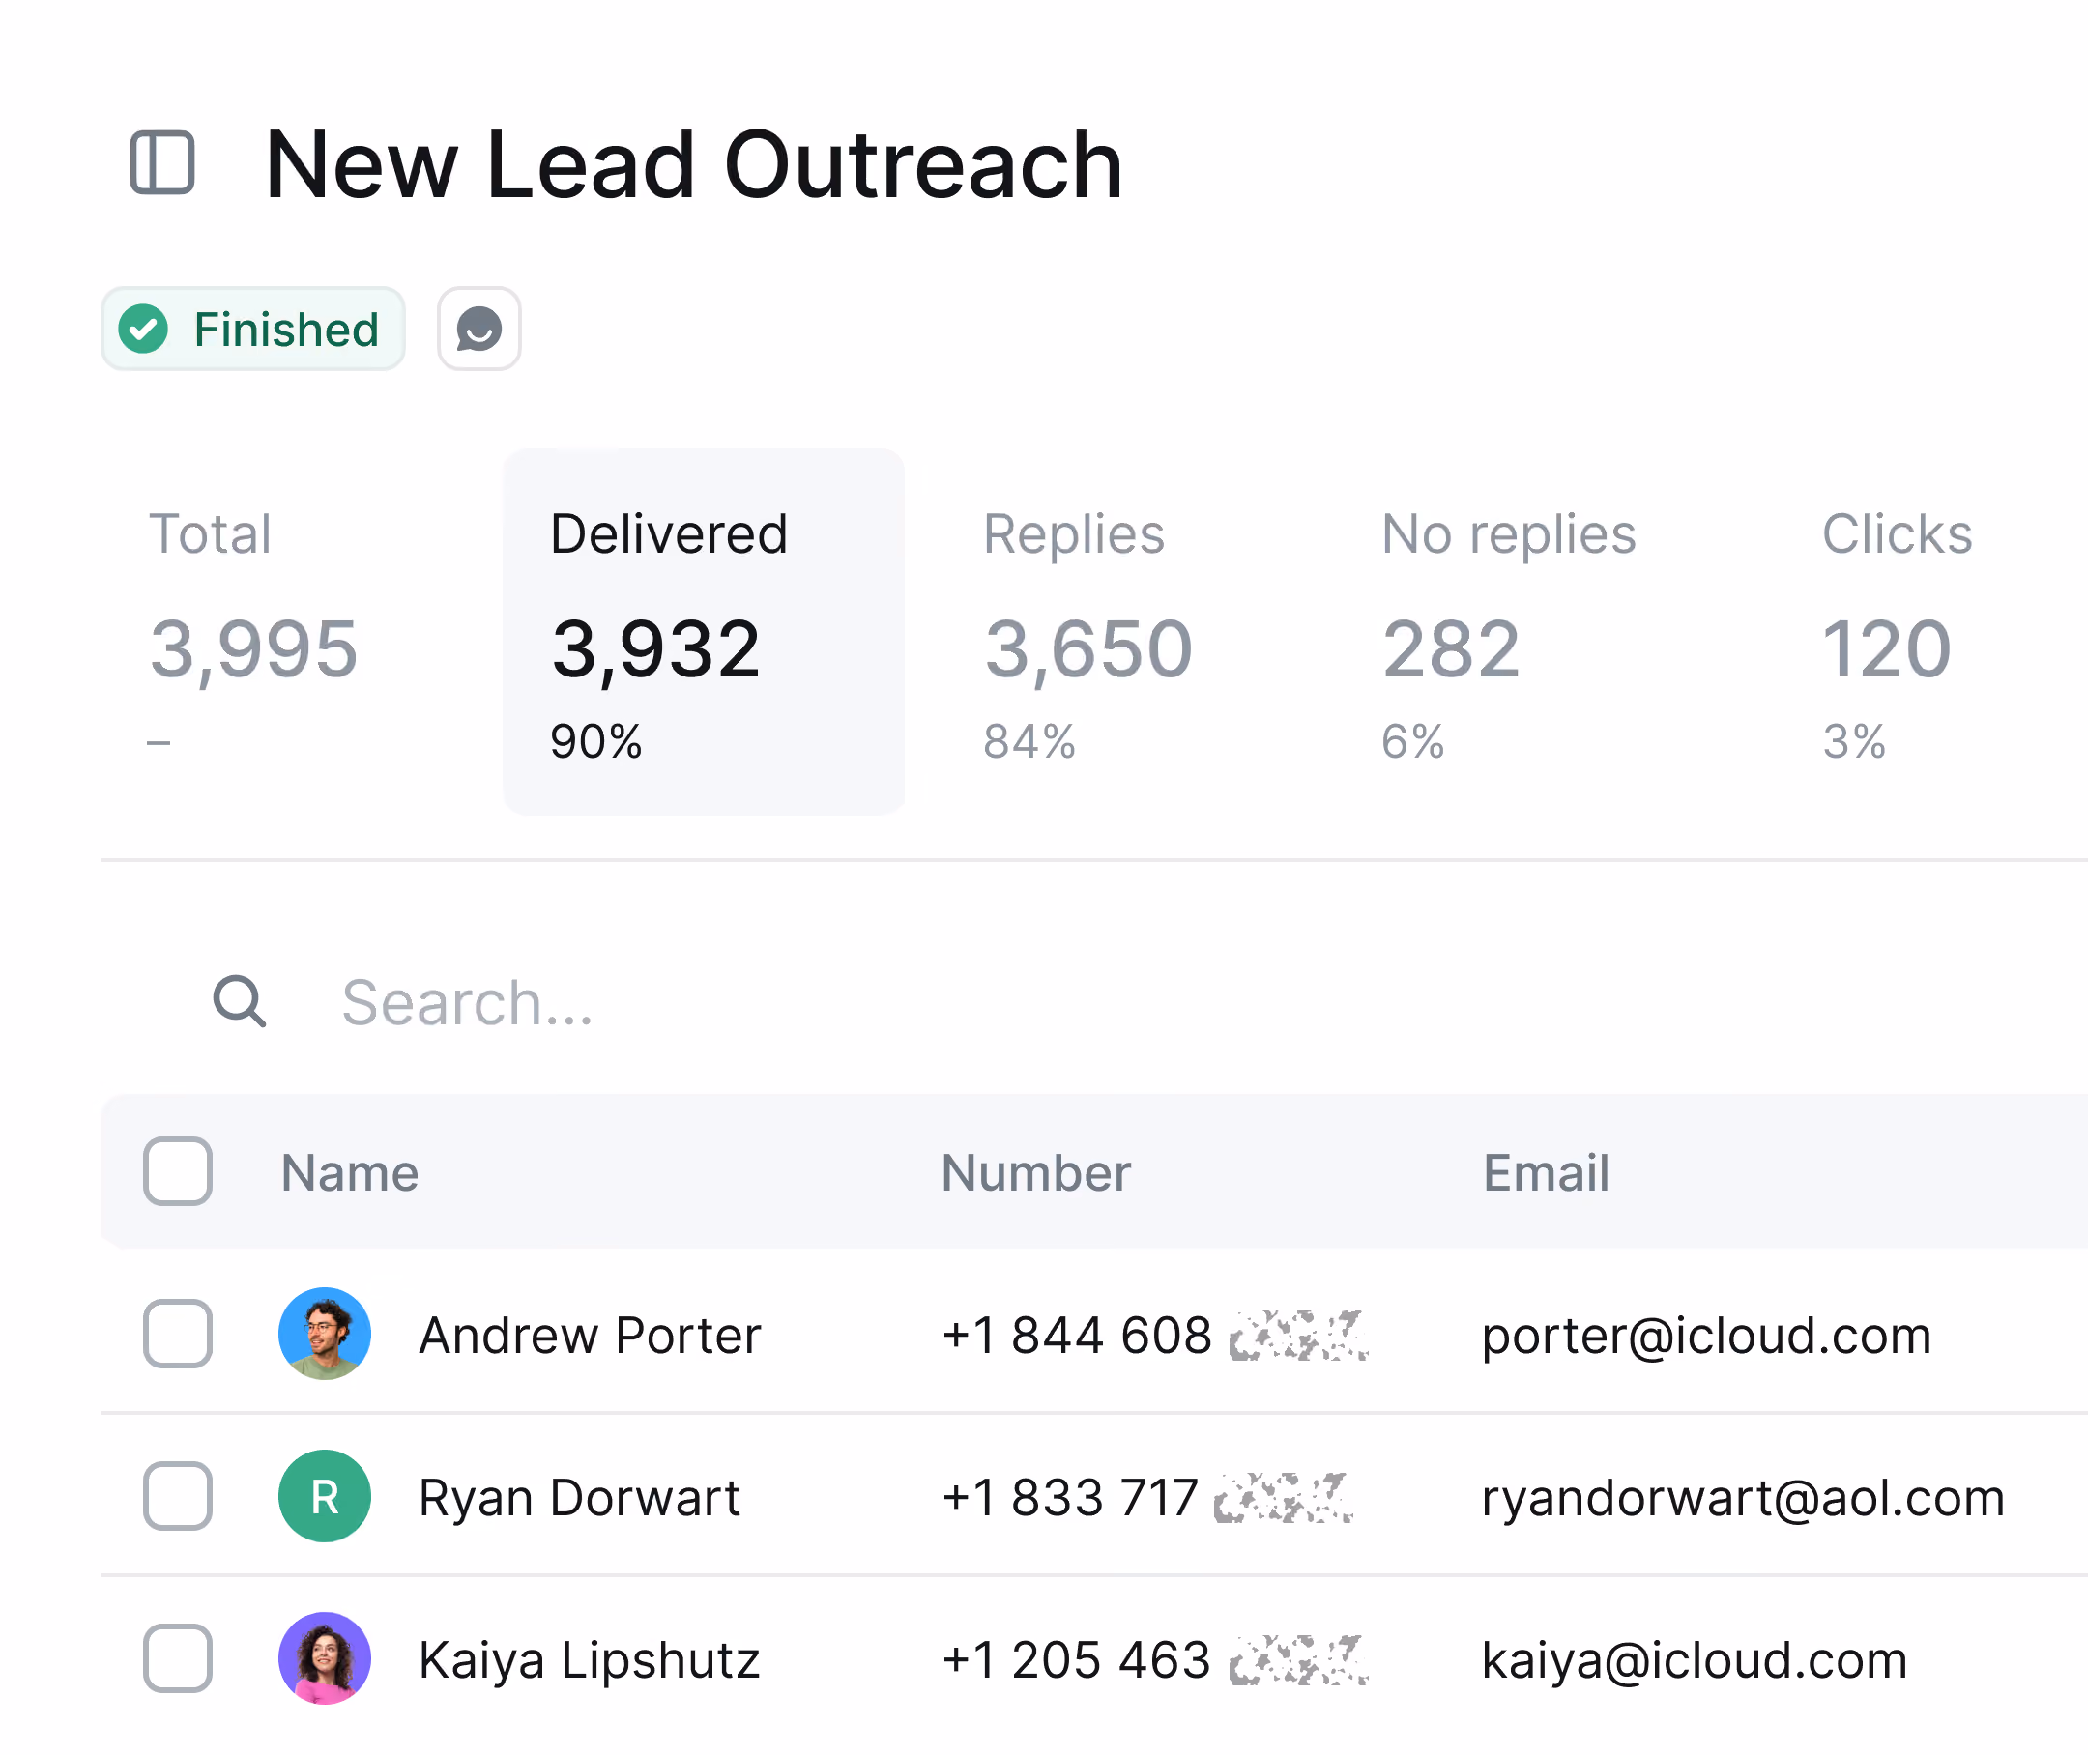Check the Kaiya Lipshutz row checkbox
This screenshot has width=2088, height=1755.
pyautogui.click(x=177, y=1658)
